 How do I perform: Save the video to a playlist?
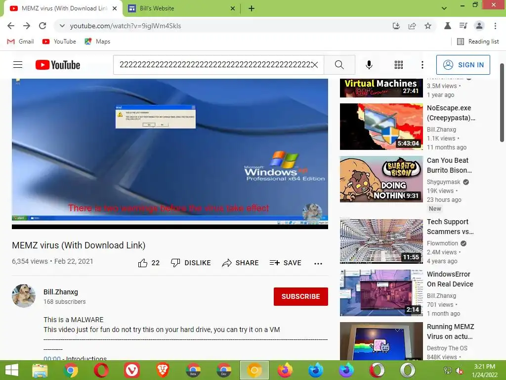coord(285,263)
